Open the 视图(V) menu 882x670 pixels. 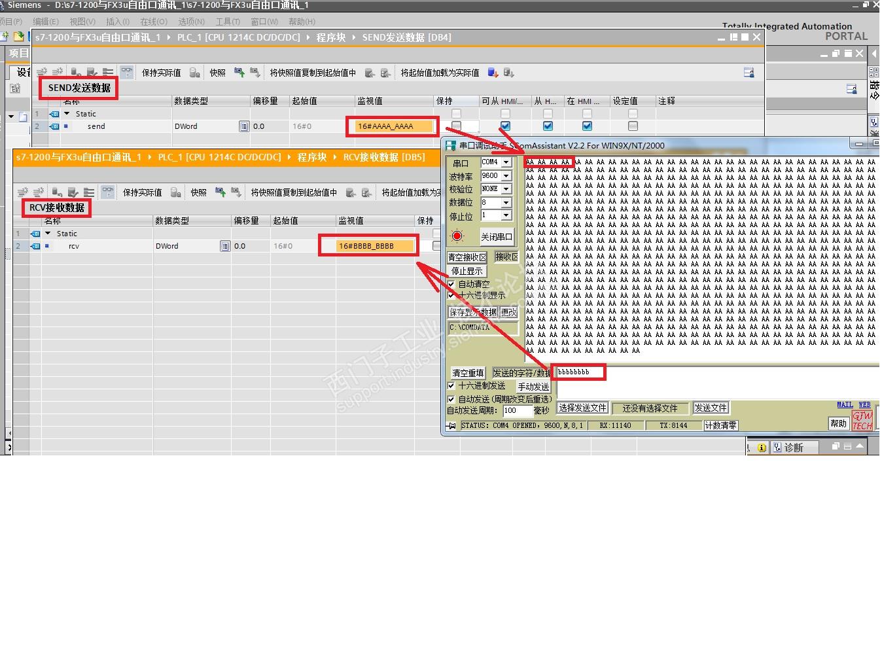pos(82,22)
